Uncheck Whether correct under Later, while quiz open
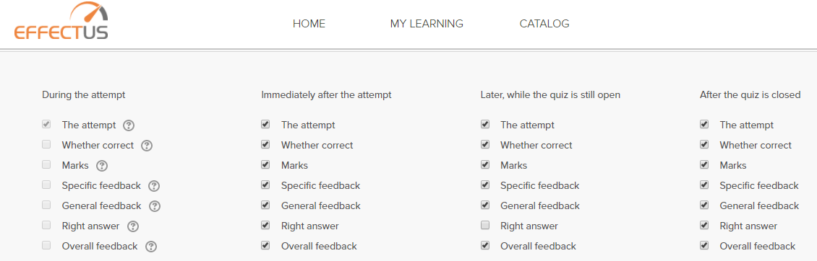 coord(485,144)
